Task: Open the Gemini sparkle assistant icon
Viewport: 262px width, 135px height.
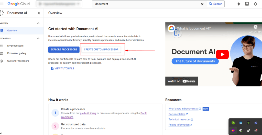Action: point(239,4)
